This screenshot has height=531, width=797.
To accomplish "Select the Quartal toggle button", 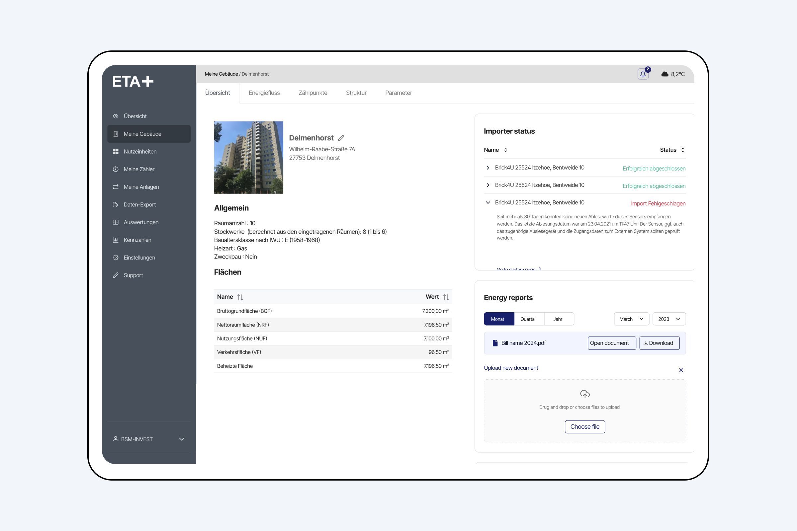I will point(528,319).
